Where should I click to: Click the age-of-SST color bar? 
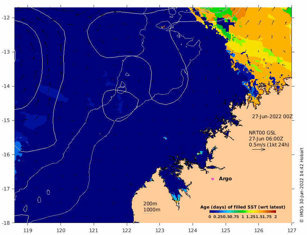[243, 212]
